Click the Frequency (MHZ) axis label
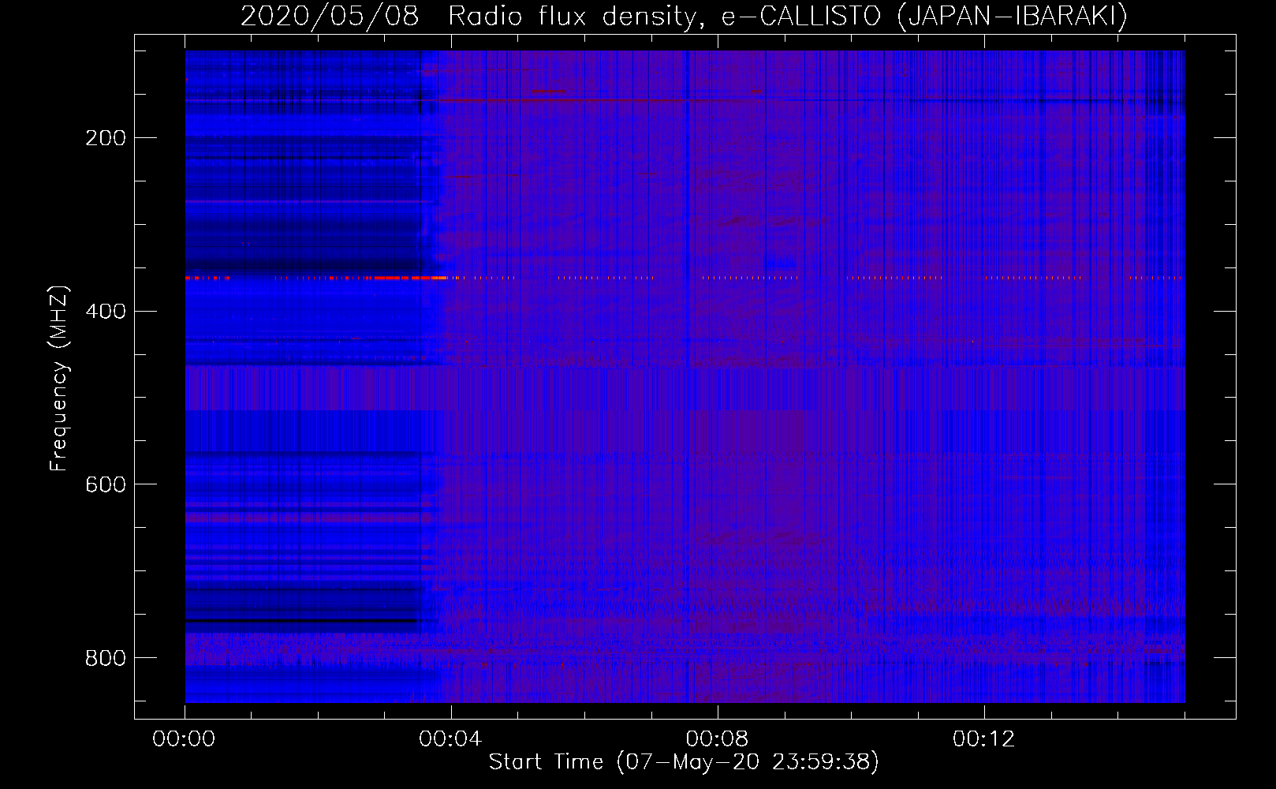This screenshot has width=1276, height=789. click(x=59, y=378)
